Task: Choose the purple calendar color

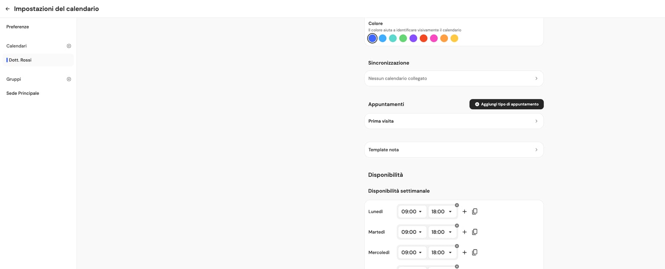Action: 413,38
